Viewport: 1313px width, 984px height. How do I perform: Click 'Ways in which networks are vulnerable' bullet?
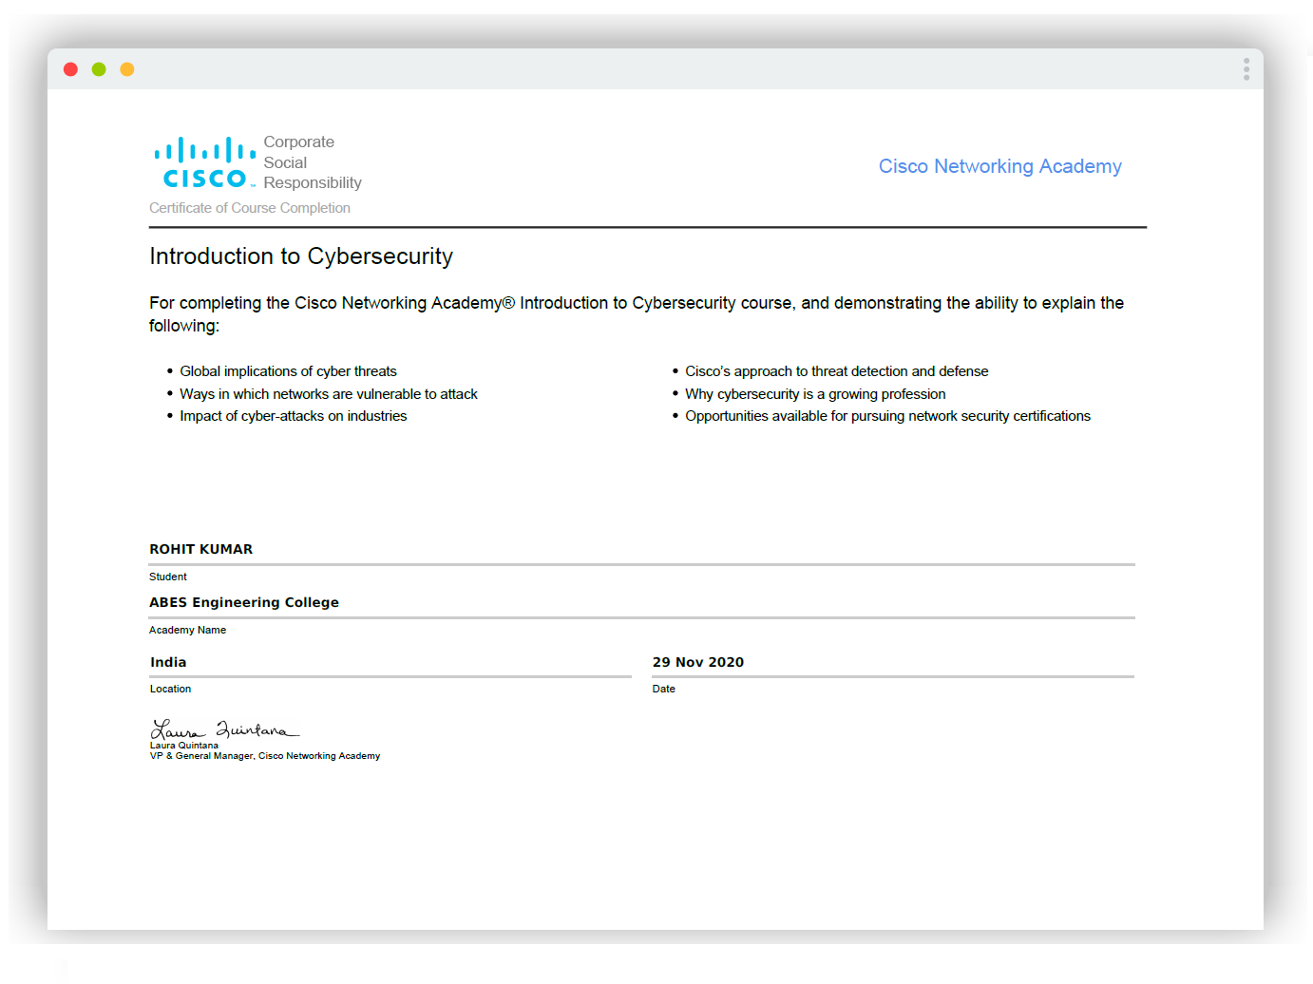pos(329,394)
